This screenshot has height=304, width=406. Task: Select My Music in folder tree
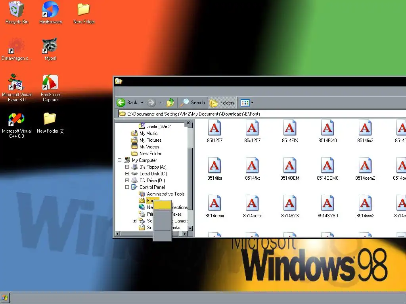144,133
